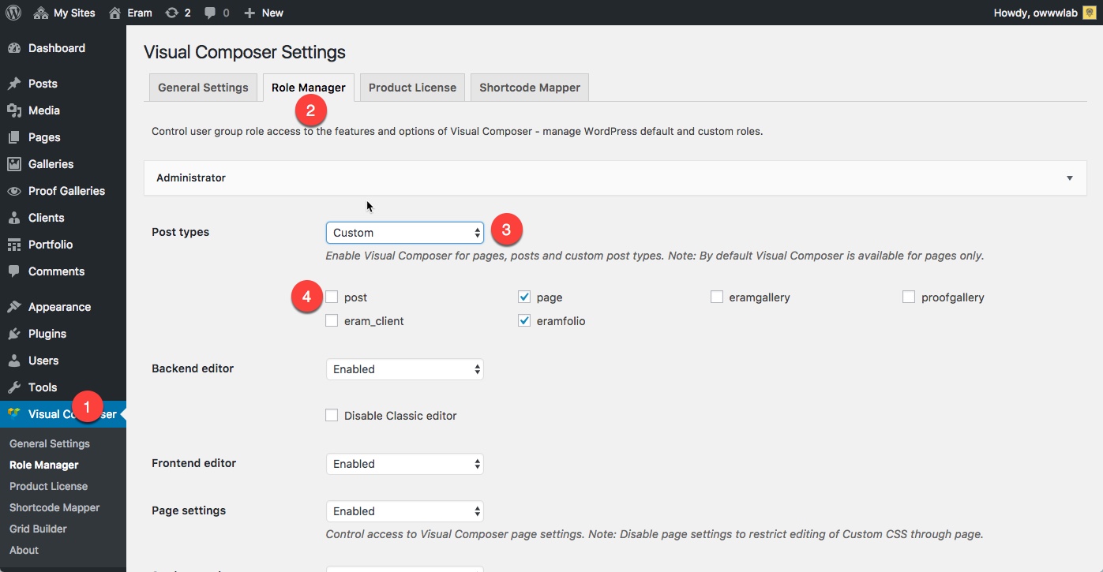Click the Galleries image icon
1103x572 pixels.
(x=14, y=164)
